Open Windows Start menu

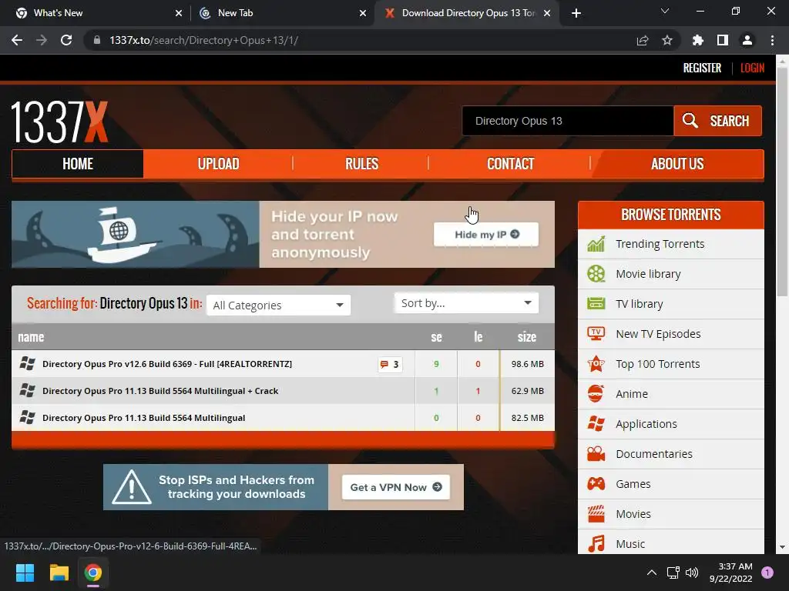click(x=25, y=573)
